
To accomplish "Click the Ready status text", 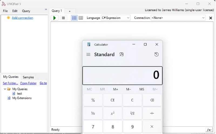I will click(x=55, y=130).
